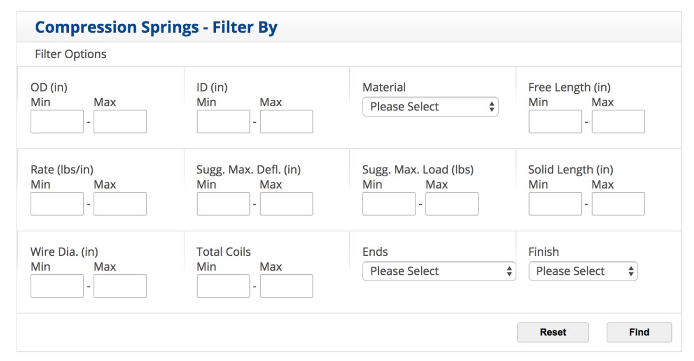Image resolution: width=694 pixels, height=361 pixels.
Task: Open the Ends dropdown
Action: click(439, 271)
